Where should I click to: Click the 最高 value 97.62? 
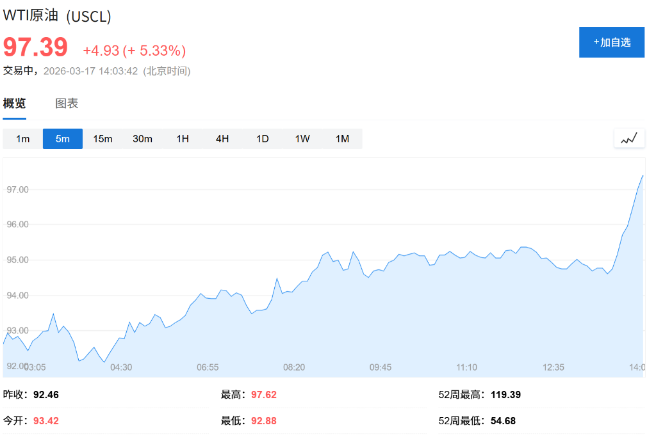point(263,395)
